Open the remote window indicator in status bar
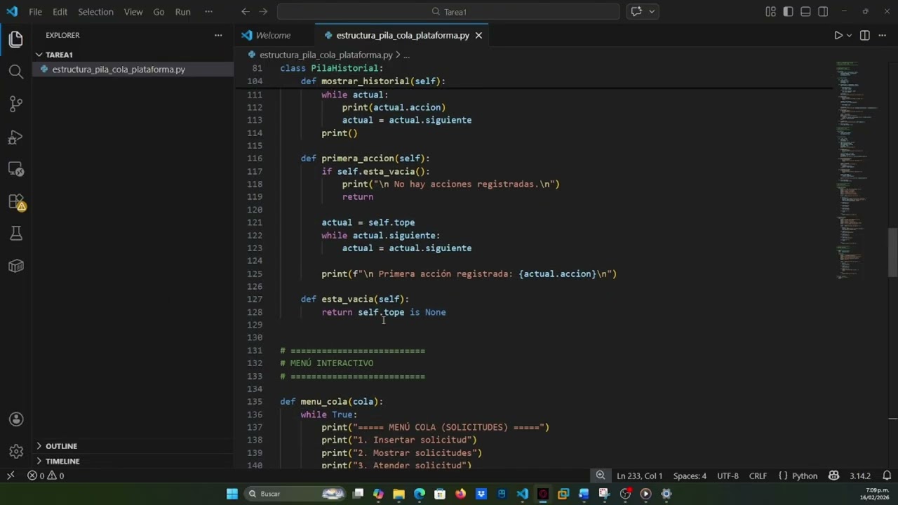898x505 pixels. click(10, 476)
